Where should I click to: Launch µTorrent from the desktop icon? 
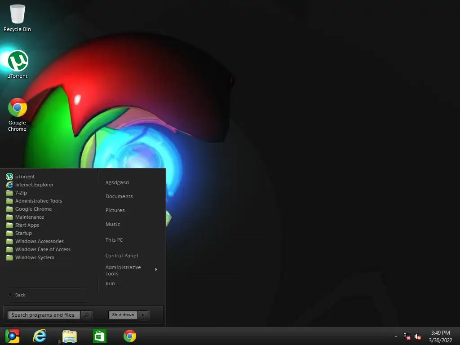click(18, 65)
